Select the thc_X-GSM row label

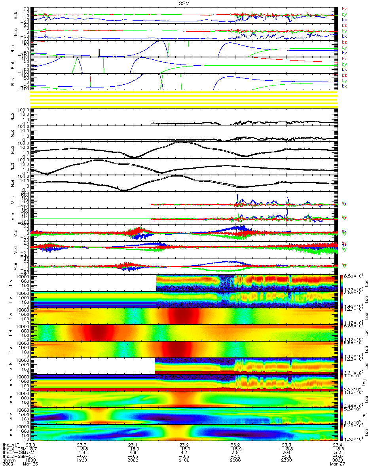[14, 448]
